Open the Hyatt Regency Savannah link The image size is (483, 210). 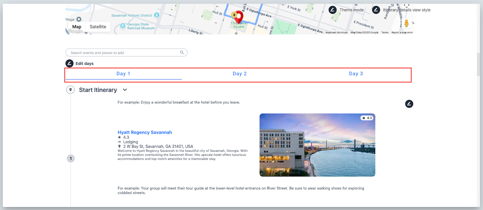tap(145, 132)
